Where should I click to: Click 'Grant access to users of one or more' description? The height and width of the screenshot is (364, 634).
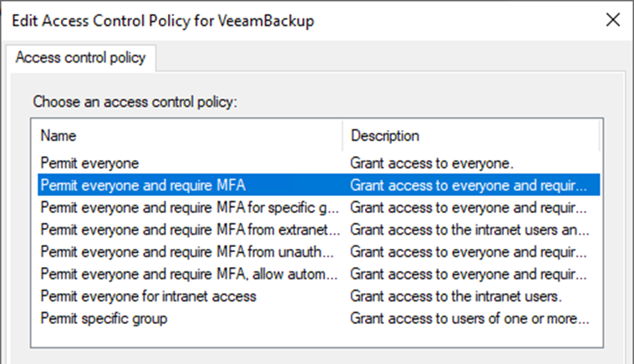tap(469, 319)
